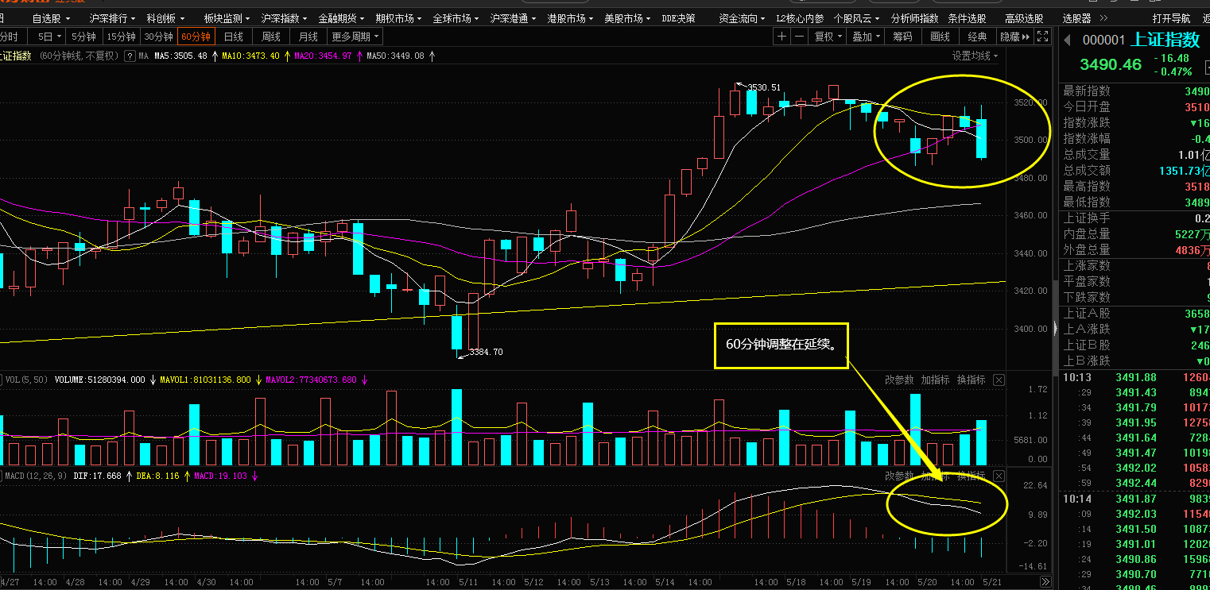
Task: Open the 沪深指数 menu
Action: pyautogui.click(x=285, y=17)
